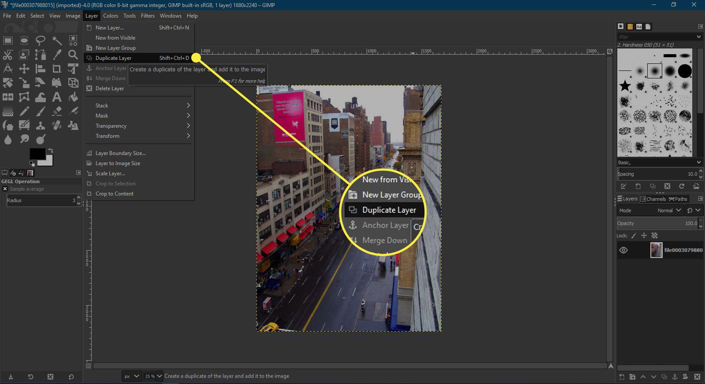
Task: Open the brush tag Basic dropdown
Action: point(660,162)
